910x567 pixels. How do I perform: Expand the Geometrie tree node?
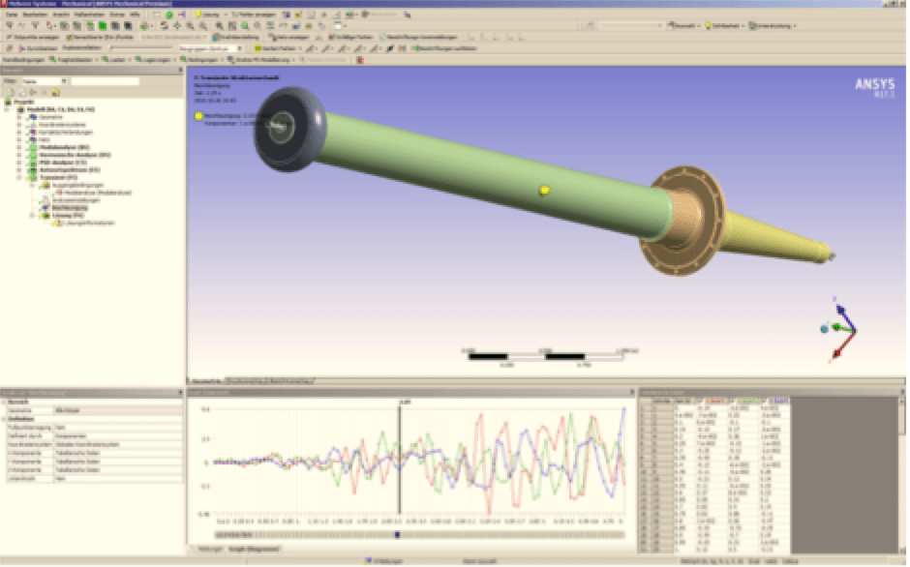pos(19,117)
